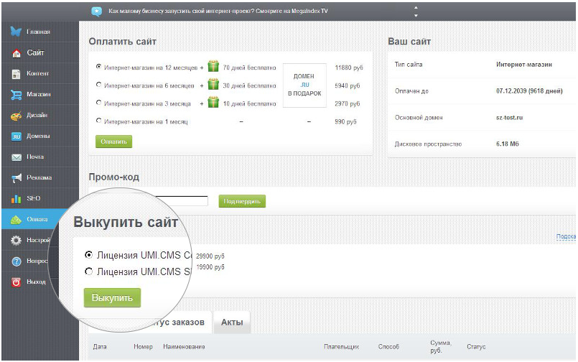Open the settings gear icon in sidebar
Screen dimensions: 578x362
(x=16, y=241)
